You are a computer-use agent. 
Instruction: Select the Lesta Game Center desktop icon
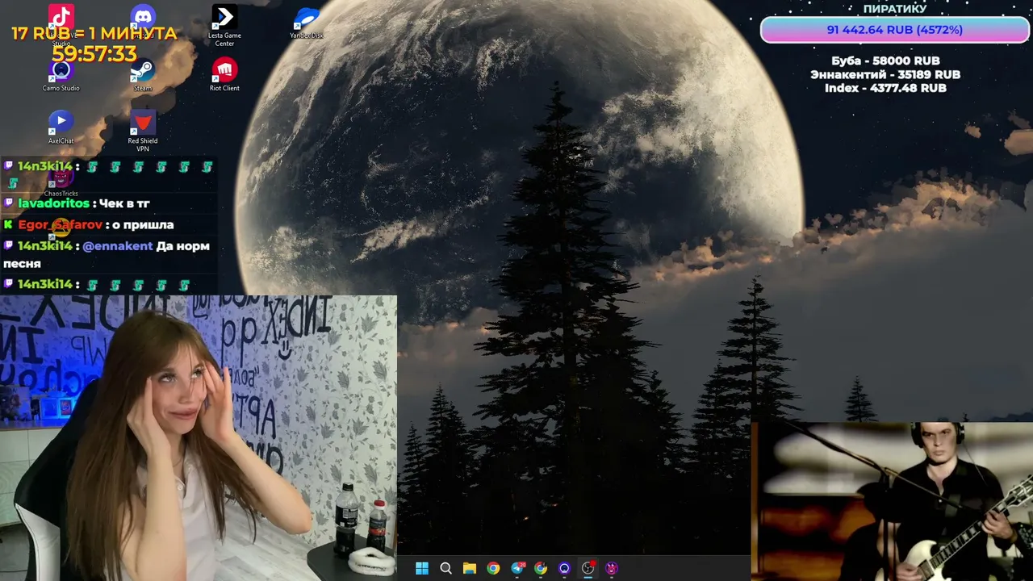tap(224, 24)
